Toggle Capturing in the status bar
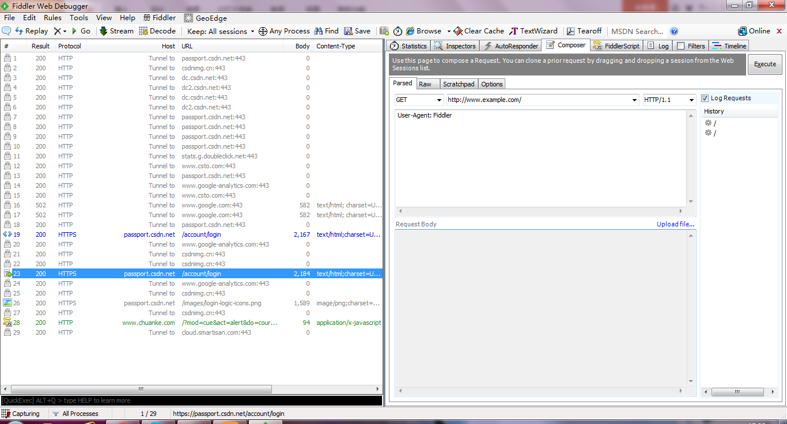 point(21,414)
